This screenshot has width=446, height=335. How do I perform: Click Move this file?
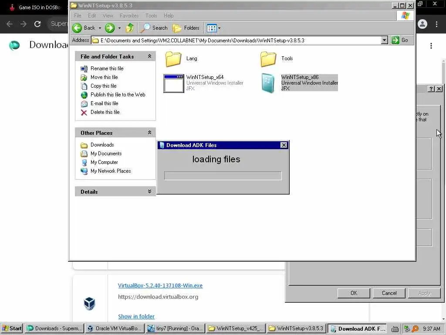[104, 77]
